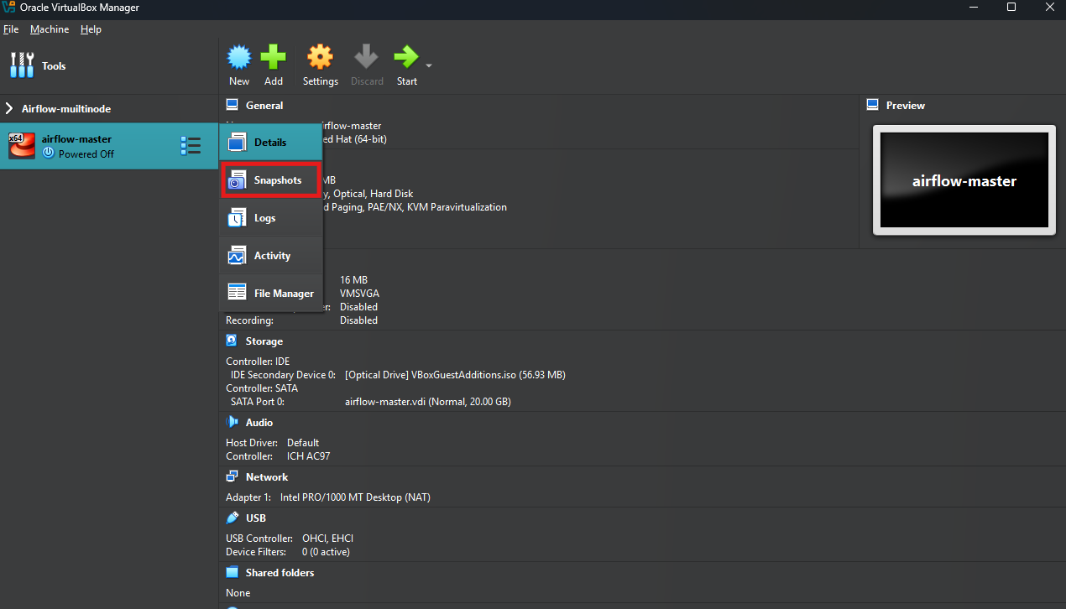Click the Network section header
The width and height of the screenshot is (1066, 609).
click(x=267, y=477)
